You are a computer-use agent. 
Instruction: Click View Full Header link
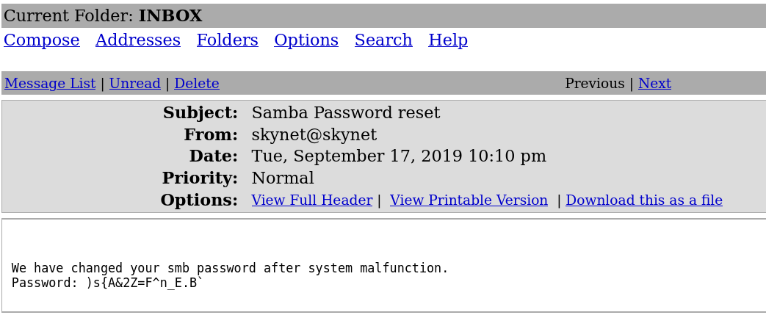click(x=311, y=200)
